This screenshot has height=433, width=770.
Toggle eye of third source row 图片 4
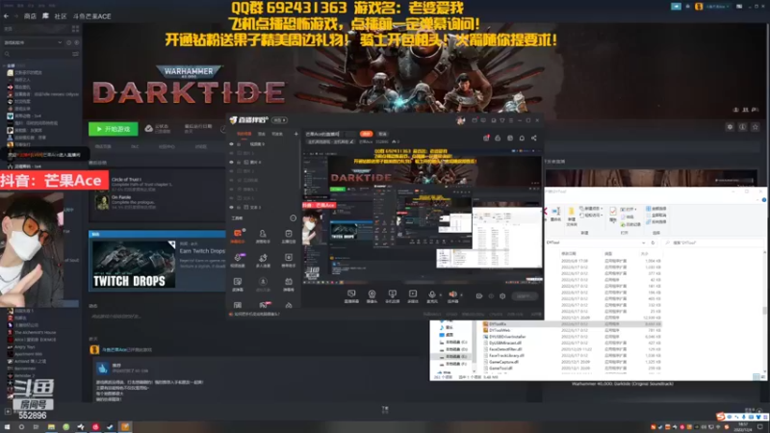231,162
